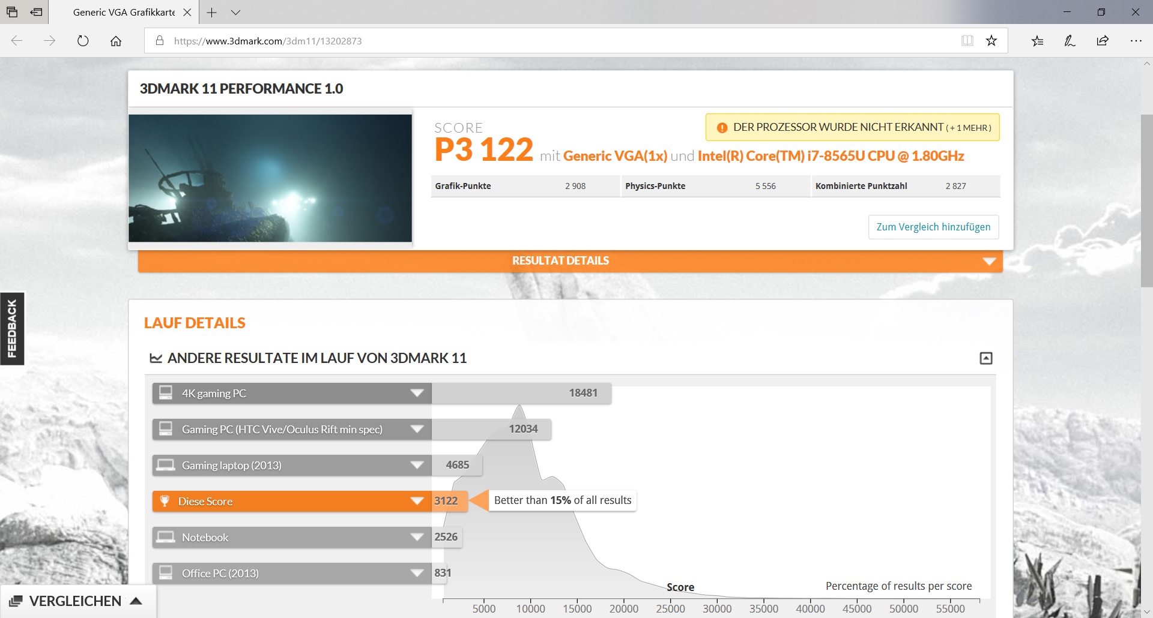
Task: Click the 3DMARK 11 PERFORMANCE 1.0 heading
Action: point(241,89)
